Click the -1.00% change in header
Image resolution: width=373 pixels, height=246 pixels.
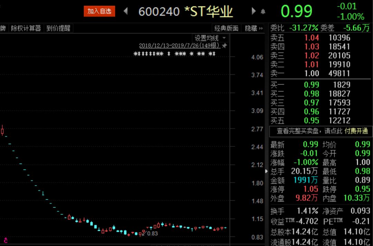click(351, 17)
